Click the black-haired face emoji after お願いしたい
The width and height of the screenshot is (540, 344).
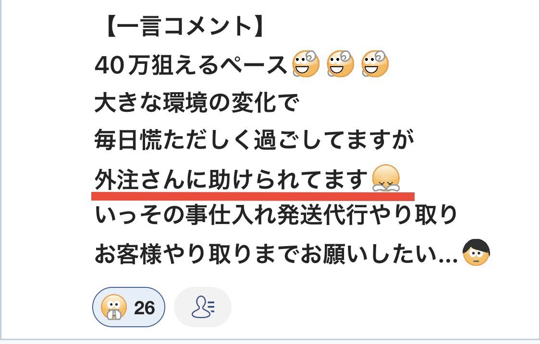476,252
